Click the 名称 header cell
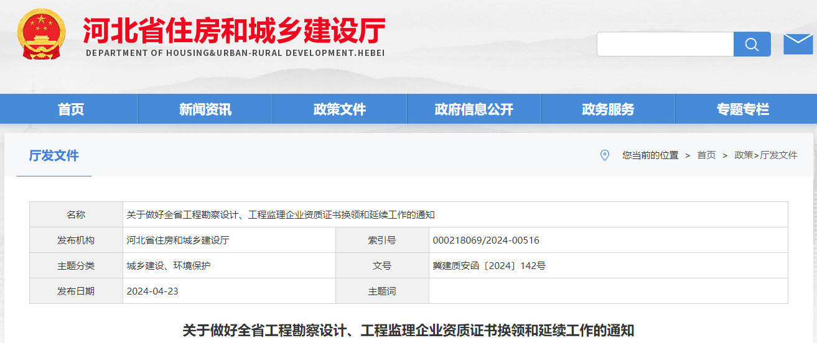The height and width of the screenshot is (343, 817). click(76, 214)
